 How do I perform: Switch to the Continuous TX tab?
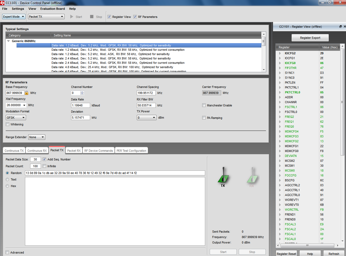[x=14, y=151]
